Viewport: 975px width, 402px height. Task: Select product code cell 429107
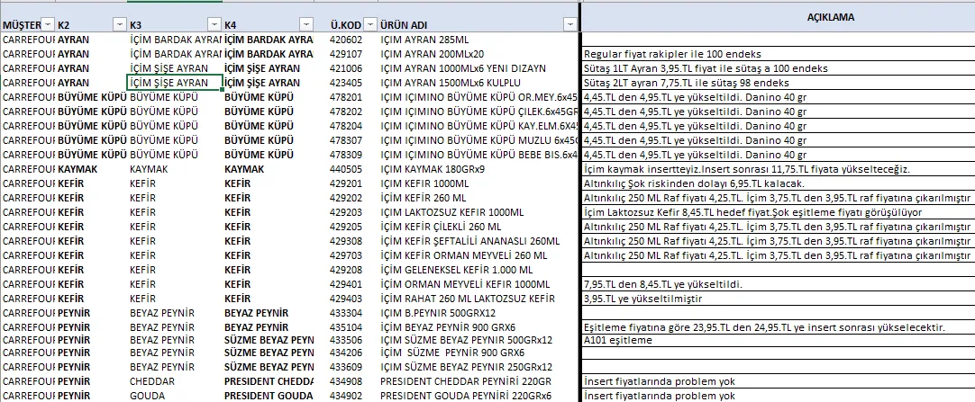[345, 54]
